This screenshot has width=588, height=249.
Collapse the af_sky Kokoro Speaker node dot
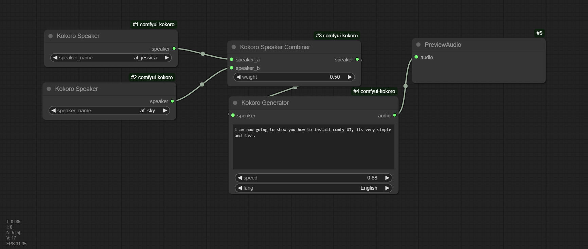click(x=49, y=89)
